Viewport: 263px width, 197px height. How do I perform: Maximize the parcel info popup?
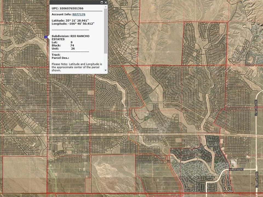102,2
